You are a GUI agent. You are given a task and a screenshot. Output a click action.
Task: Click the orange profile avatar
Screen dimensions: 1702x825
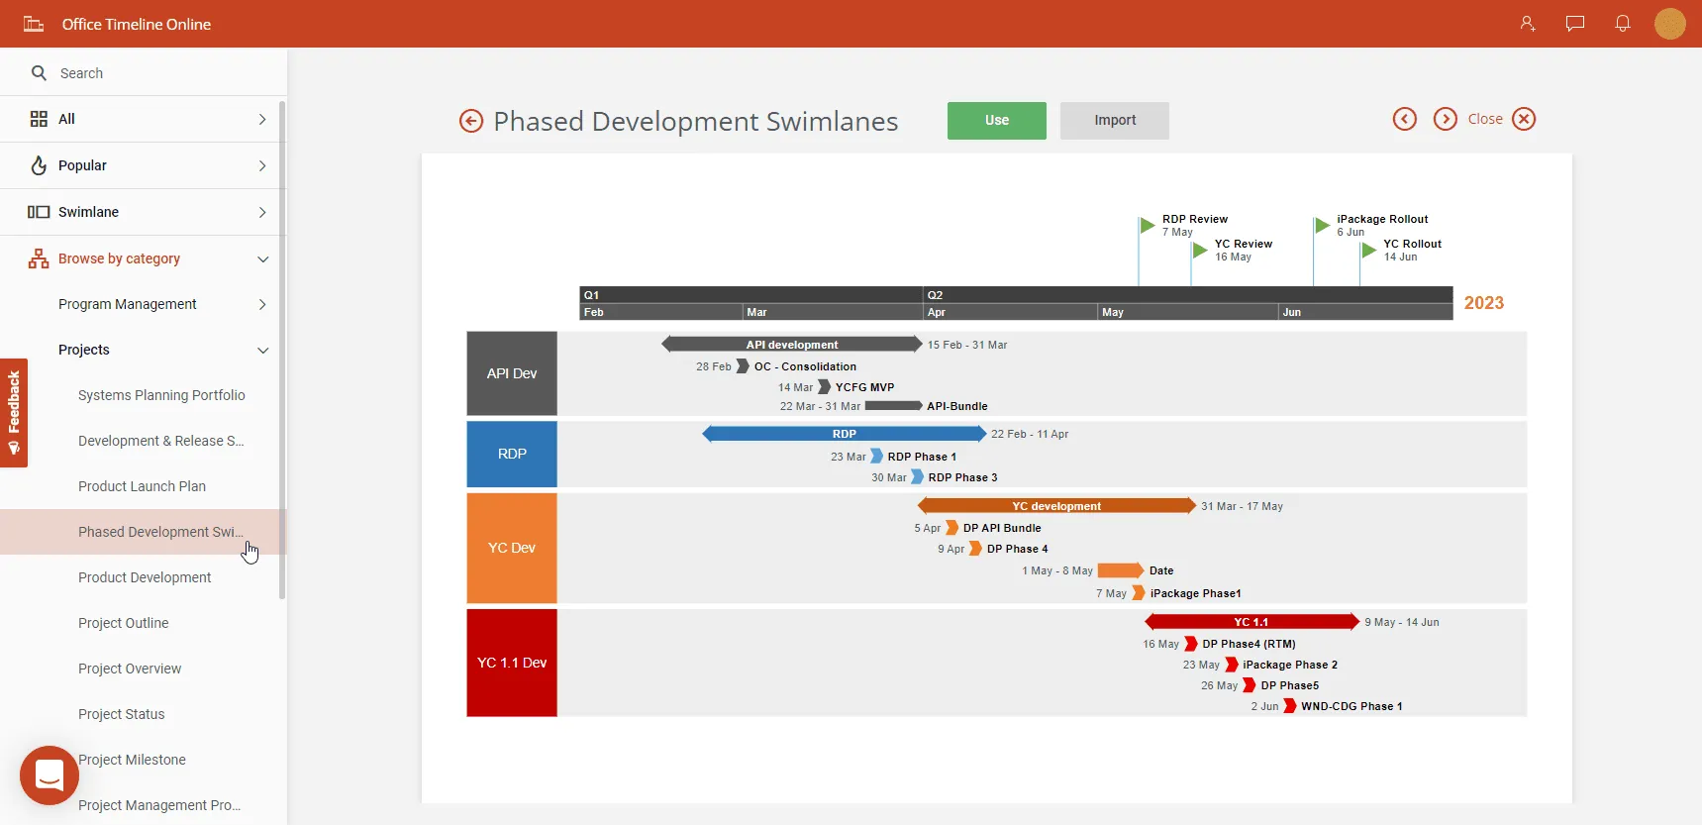click(x=1669, y=24)
